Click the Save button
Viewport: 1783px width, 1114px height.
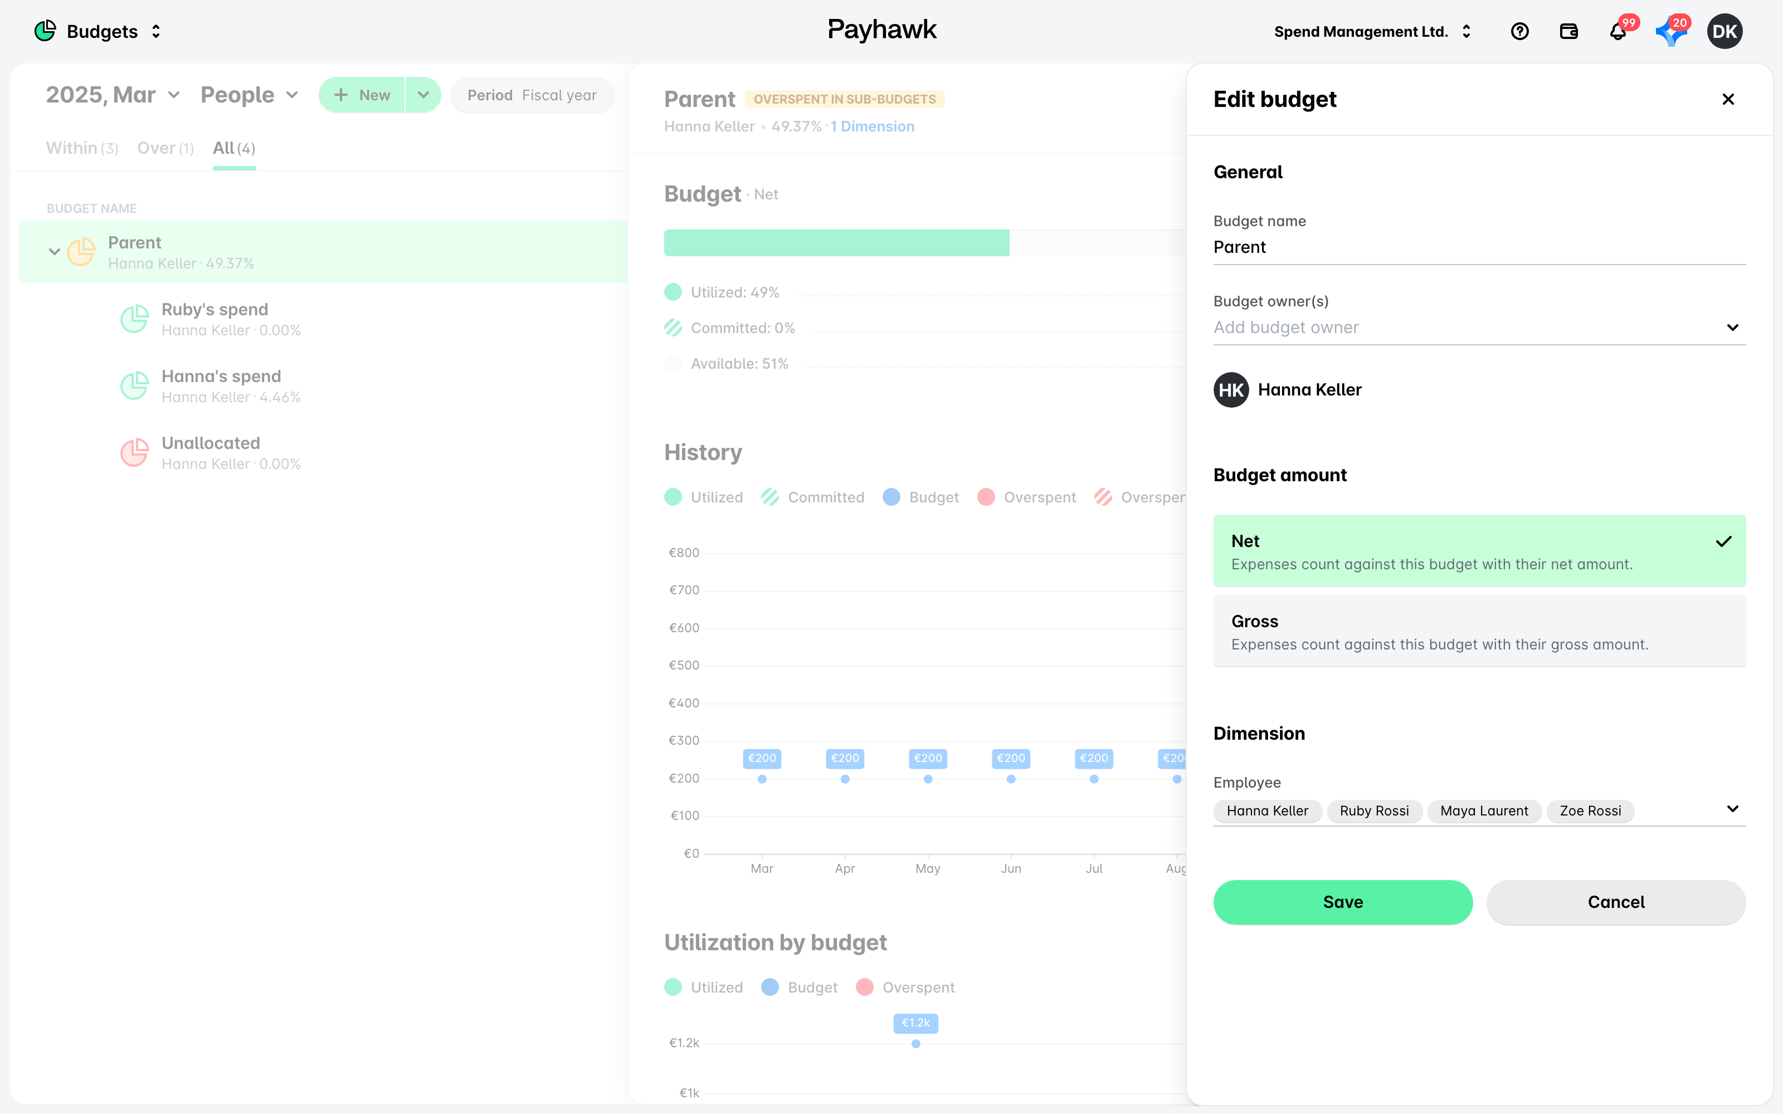1342,902
